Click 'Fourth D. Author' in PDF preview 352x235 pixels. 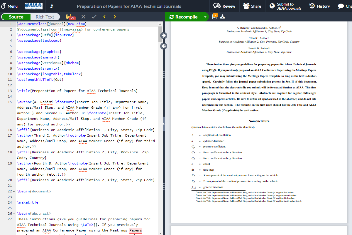tap(259, 48)
